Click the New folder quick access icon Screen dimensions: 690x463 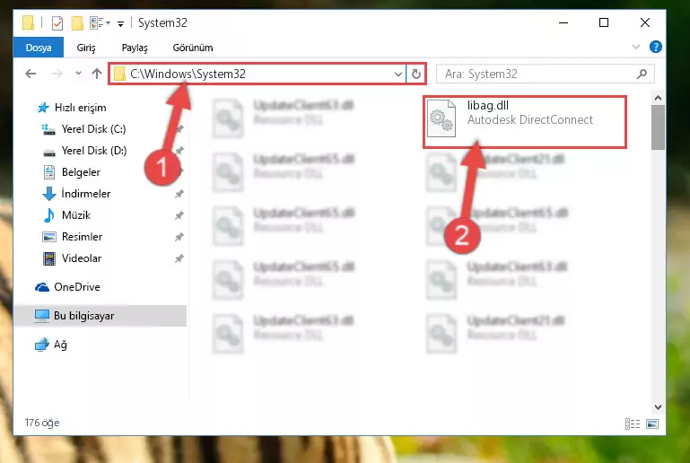[77, 22]
